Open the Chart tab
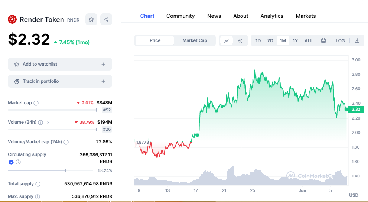This screenshot has height=202, width=368. 147,16
